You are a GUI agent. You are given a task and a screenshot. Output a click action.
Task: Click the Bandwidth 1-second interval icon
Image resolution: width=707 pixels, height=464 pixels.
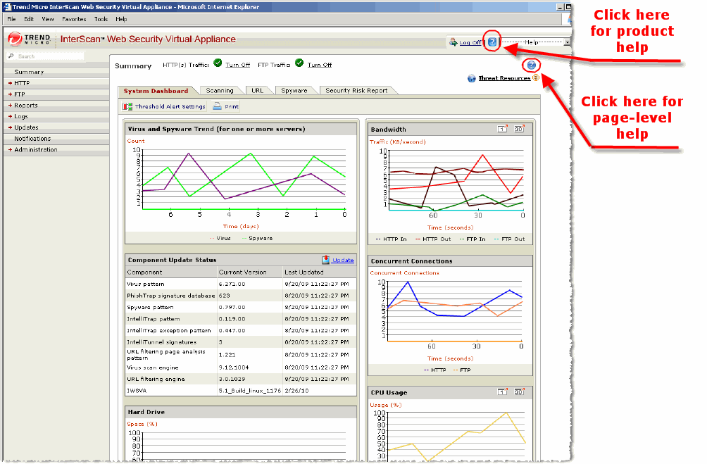tap(503, 129)
